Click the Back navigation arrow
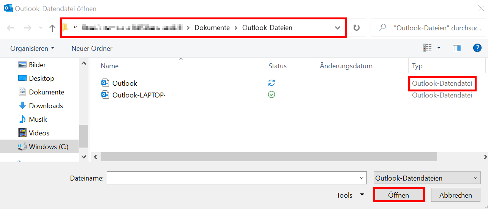Screen dimensions: 488x209 tap(11, 28)
